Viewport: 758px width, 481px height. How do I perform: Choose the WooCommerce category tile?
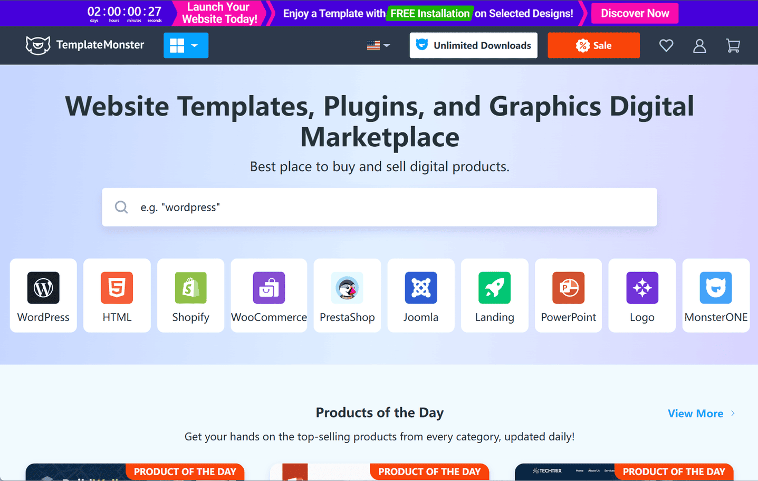(269, 296)
